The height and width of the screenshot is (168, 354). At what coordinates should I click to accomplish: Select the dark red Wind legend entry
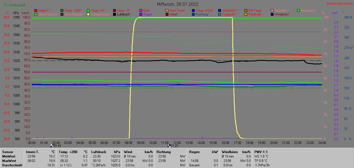coord(172,14)
